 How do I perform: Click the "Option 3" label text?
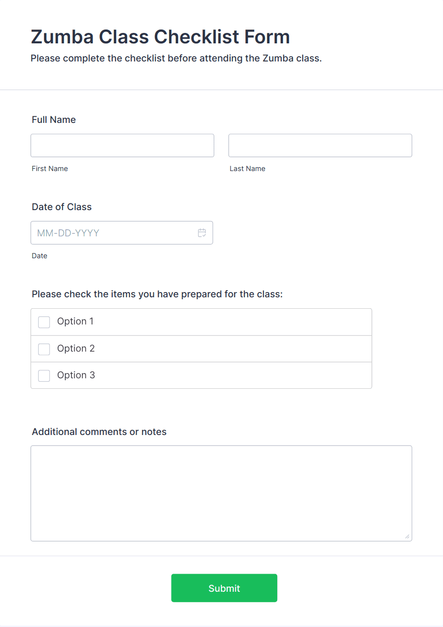pyautogui.click(x=76, y=375)
